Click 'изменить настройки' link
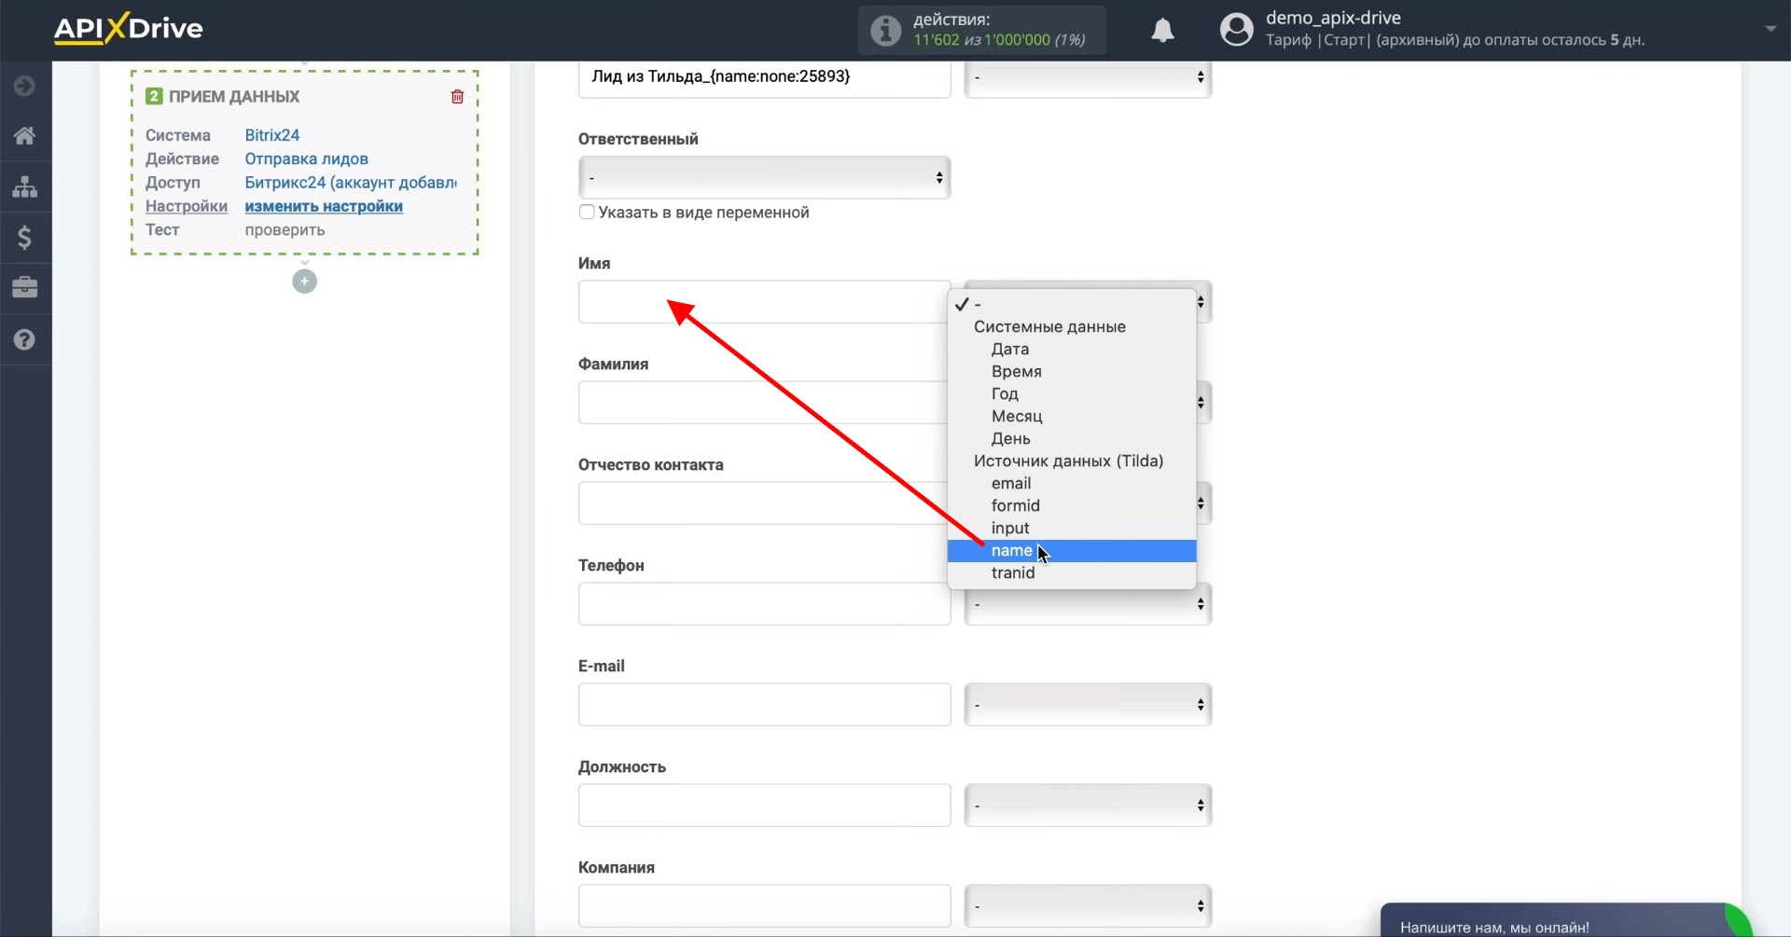 point(324,206)
